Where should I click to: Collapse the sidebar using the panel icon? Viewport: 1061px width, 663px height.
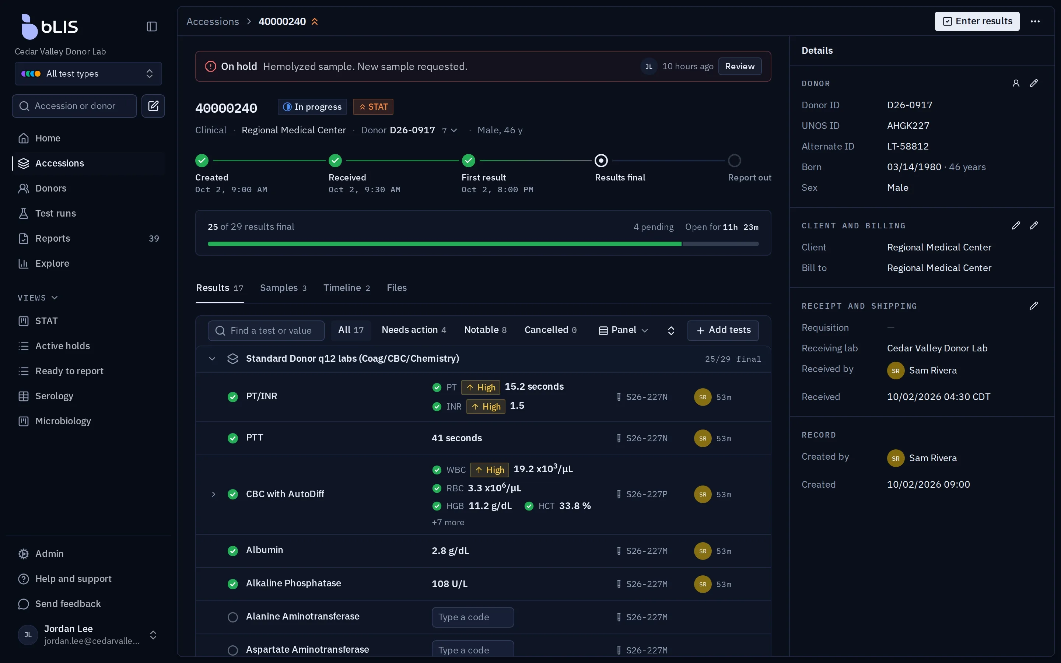point(152,26)
